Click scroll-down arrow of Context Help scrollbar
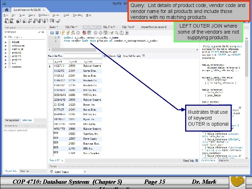252x189 pixels. coord(246,158)
